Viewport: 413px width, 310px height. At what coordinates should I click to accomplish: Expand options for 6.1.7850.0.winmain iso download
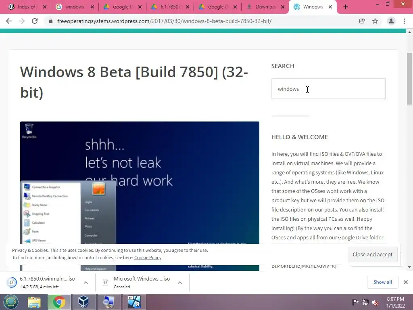pyautogui.click(x=86, y=282)
